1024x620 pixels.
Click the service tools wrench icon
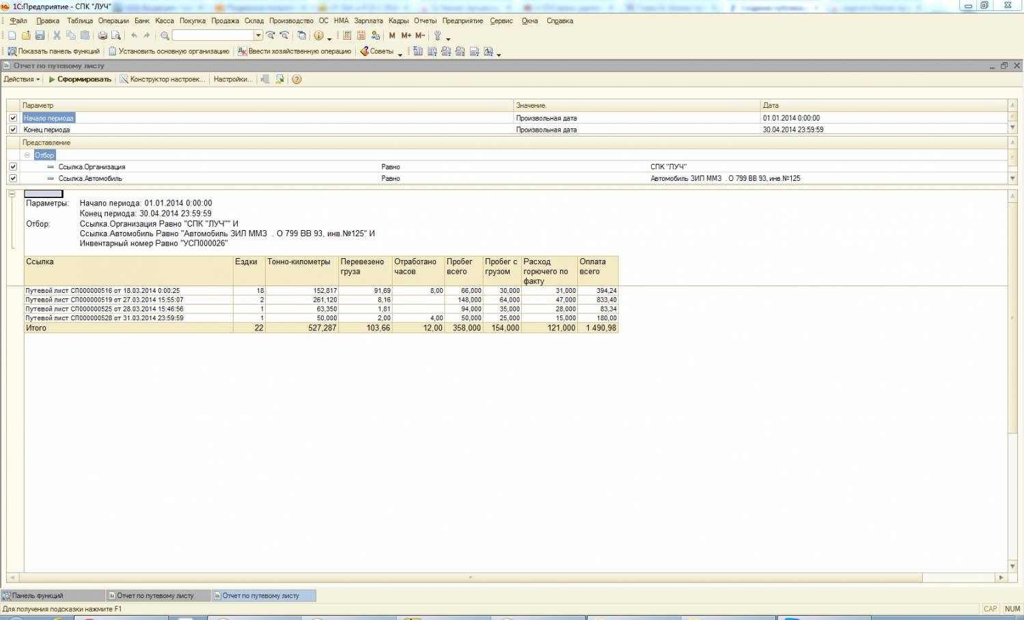point(438,36)
